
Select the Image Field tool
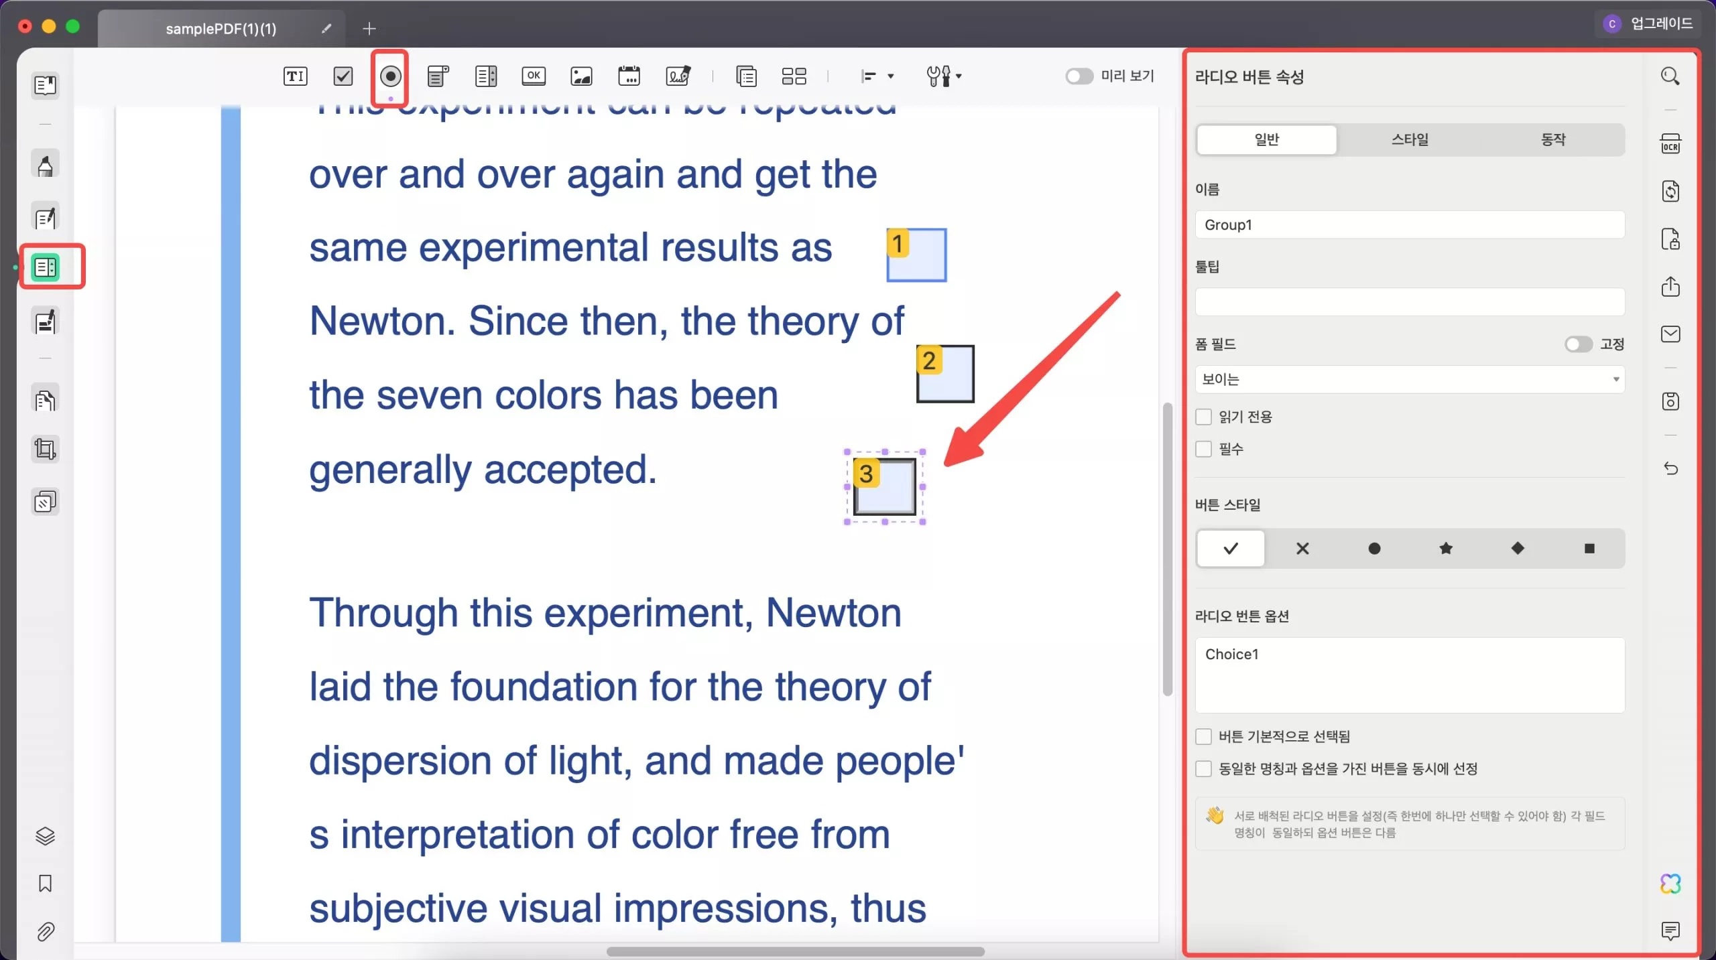click(581, 76)
